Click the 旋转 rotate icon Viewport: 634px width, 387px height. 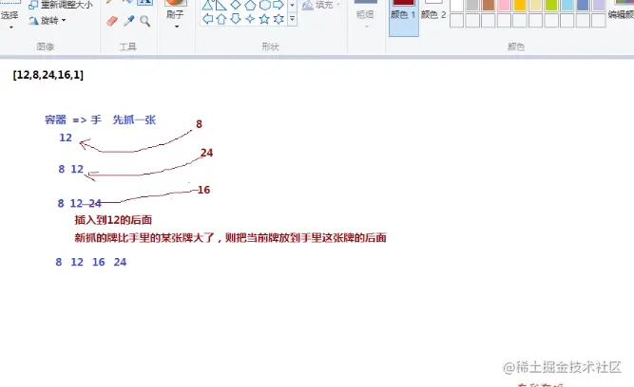(x=33, y=20)
